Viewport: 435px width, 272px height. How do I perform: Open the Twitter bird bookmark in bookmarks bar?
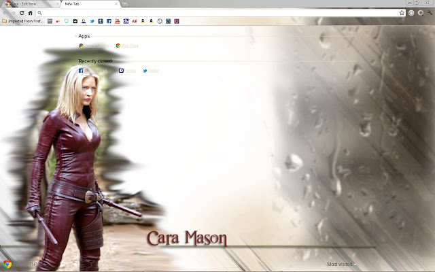(92, 21)
